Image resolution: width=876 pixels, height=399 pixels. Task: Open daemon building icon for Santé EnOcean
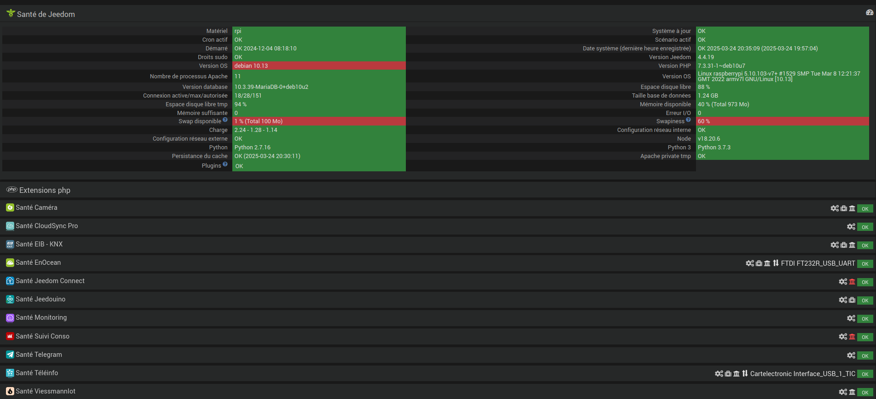[x=767, y=263]
